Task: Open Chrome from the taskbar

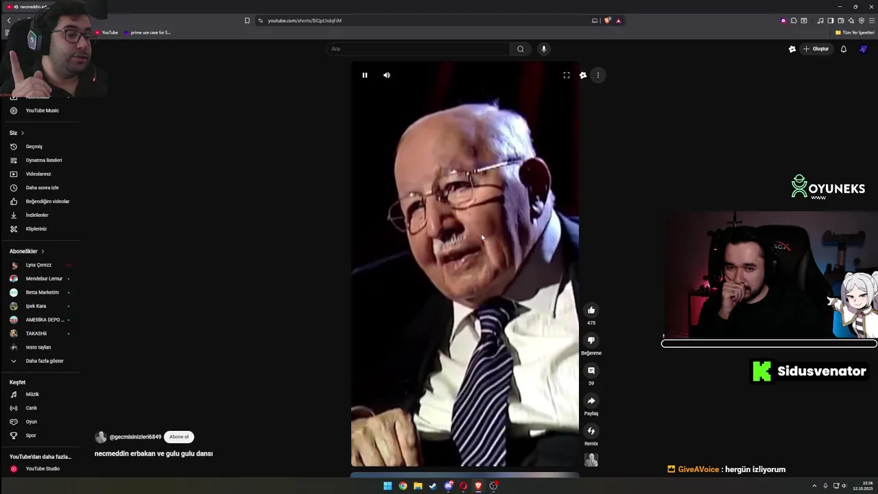Action: (x=403, y=486)
